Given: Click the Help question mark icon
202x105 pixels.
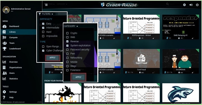Looking at the screenshot, I should click(x=4, y=97).
